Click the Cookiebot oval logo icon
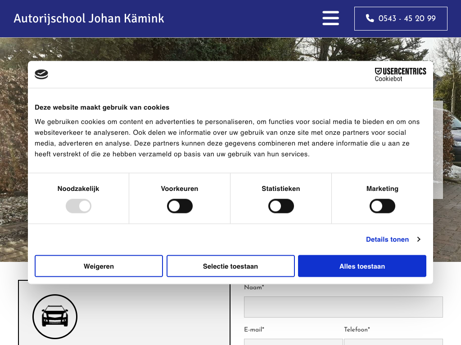Image resolution: width=461 pixels, height=345 pixels. click(41, 75)
